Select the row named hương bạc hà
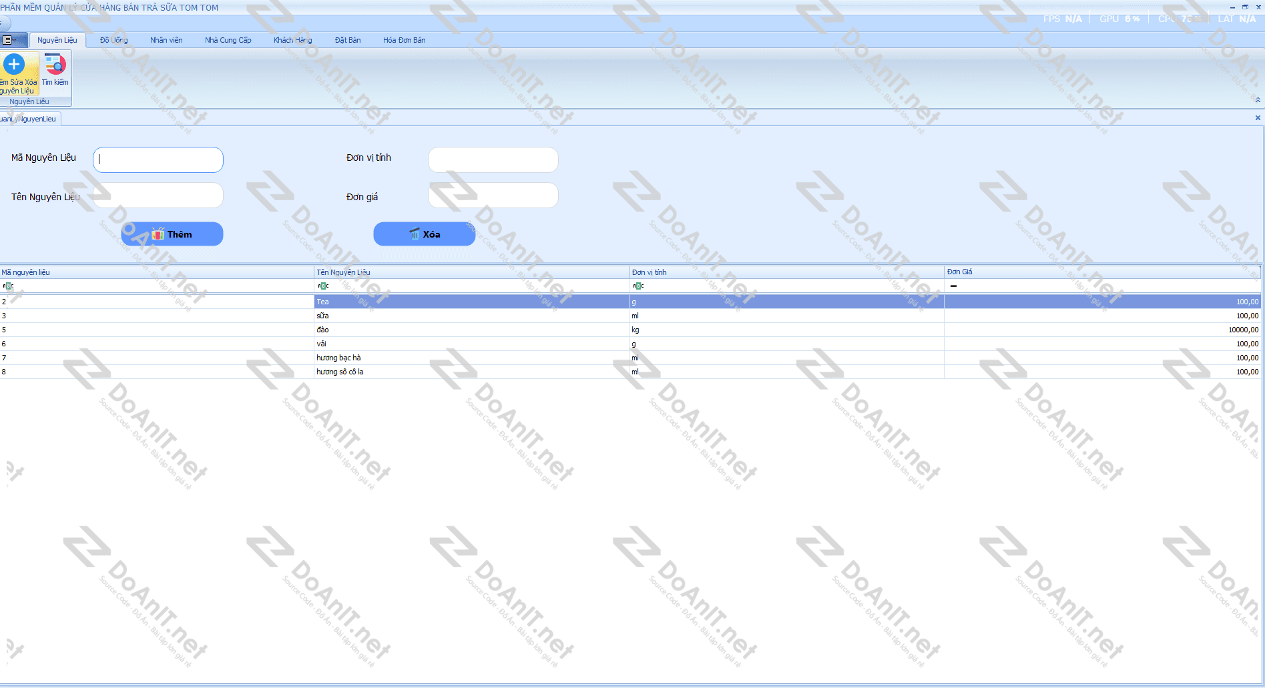 coord(630,358)
